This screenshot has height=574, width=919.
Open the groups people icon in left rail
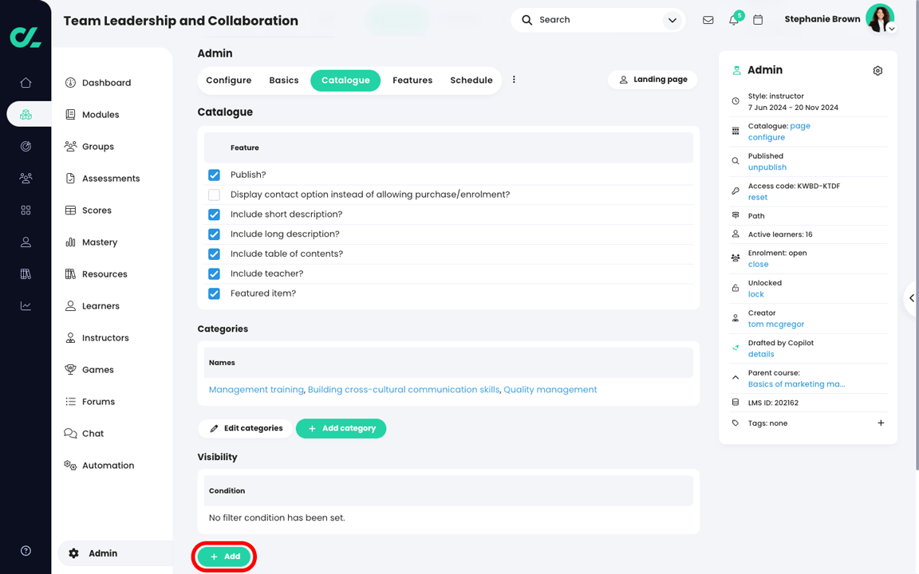pos(26,178)
